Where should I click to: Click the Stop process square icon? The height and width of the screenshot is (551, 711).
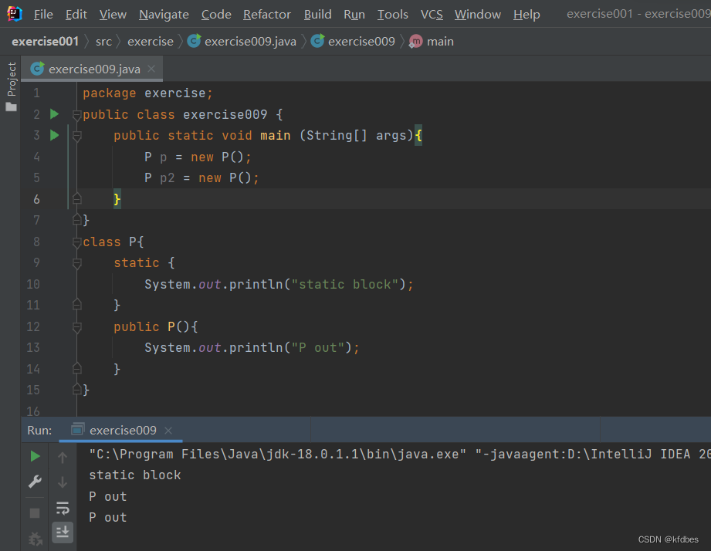[35, 512]
